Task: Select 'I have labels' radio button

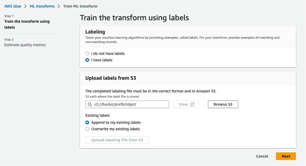Action: tap(88, 60)
